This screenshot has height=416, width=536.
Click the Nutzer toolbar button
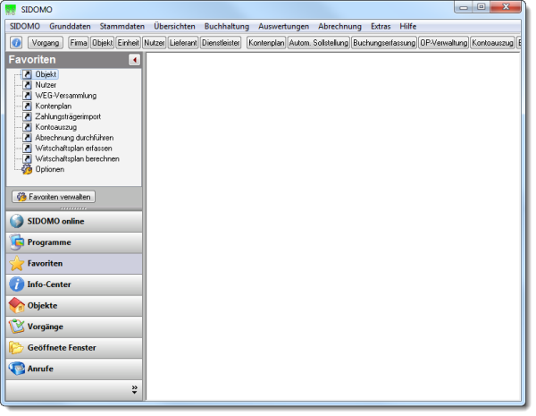[155, 43]
